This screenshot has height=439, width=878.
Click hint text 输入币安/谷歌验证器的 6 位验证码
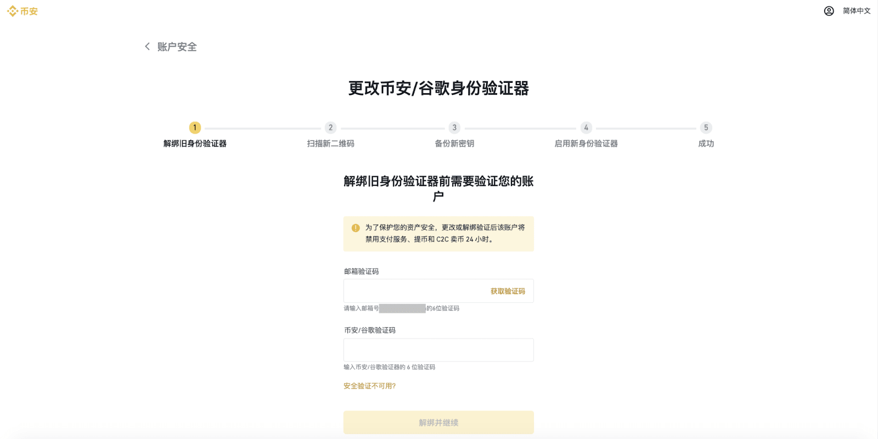click(x=389, y=367)
